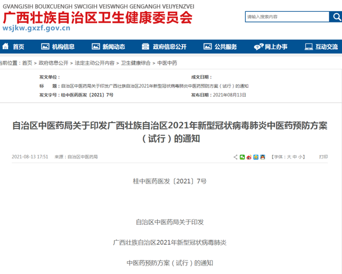
Task: Click 来源:自治区中医药局 source text
Action: tap(76, 157)
